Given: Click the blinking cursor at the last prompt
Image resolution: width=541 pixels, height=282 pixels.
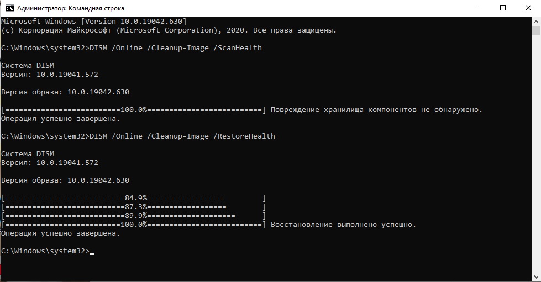Looking at the screenshot, I should pyautogui.click(x=92, y=252).
